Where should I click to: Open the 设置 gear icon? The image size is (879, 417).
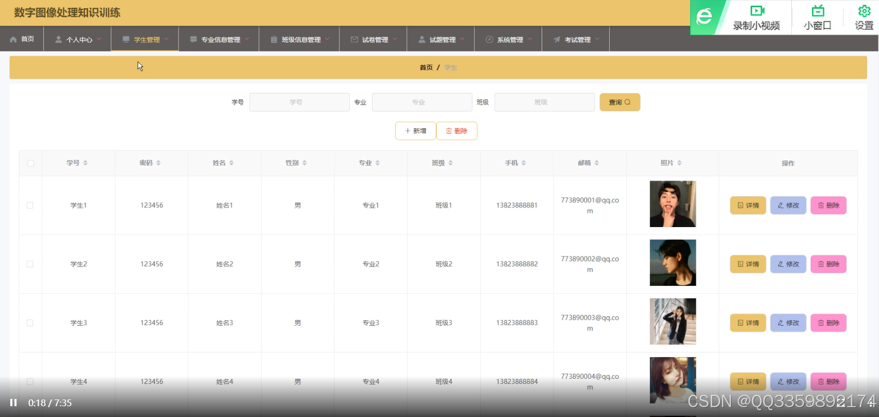[x=864, y=11]
